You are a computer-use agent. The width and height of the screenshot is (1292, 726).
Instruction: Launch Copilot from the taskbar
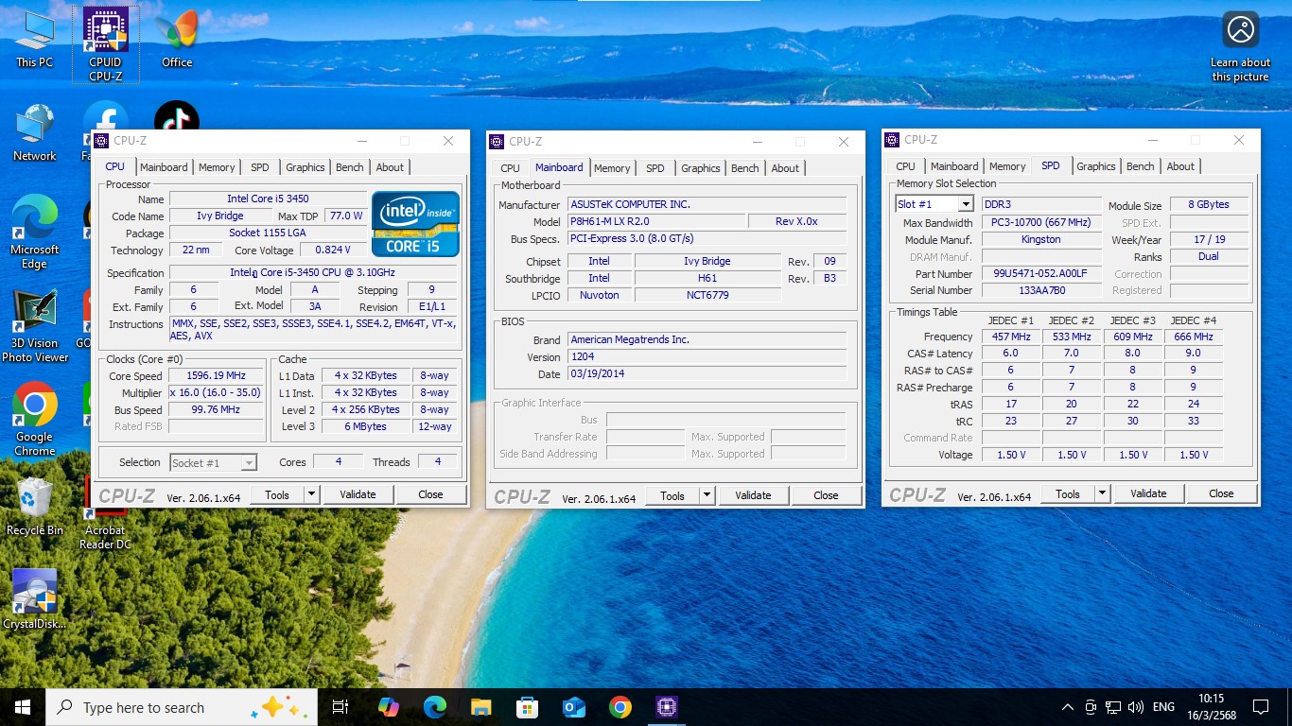tap(389, 707)
